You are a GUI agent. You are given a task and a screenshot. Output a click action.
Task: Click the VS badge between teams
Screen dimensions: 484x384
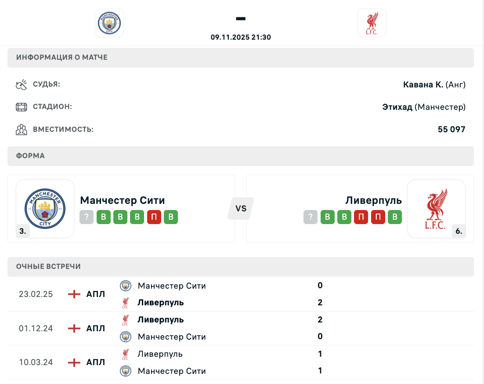coord(241,209)
